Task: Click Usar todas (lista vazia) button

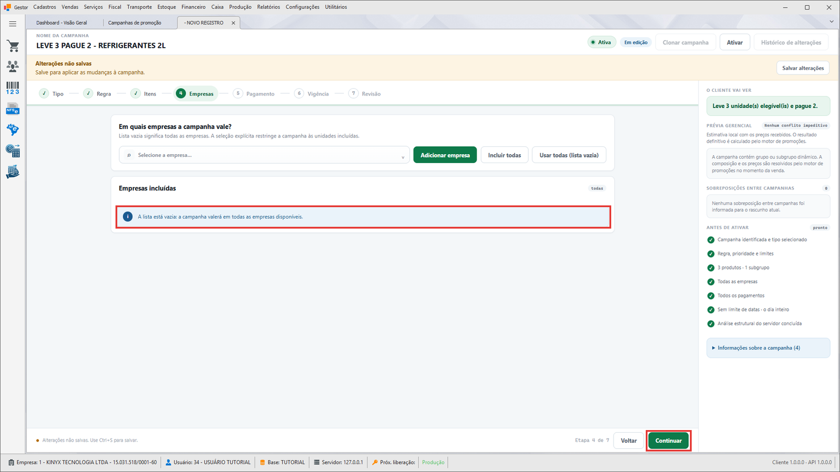Action: [569, 155]
